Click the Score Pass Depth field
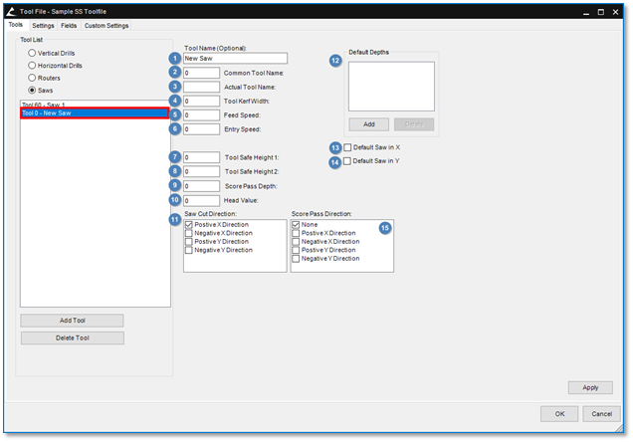 (201, 186)
